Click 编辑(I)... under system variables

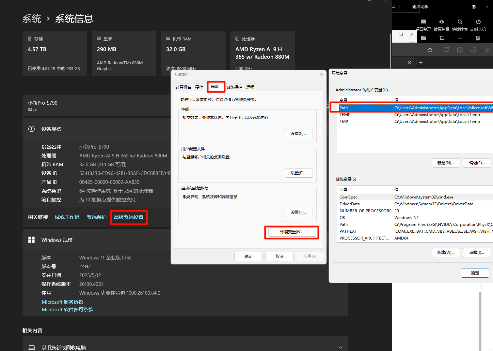pyautogui.click(x=477, y=253)
